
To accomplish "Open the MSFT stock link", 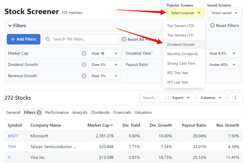I will coord(13,136).
